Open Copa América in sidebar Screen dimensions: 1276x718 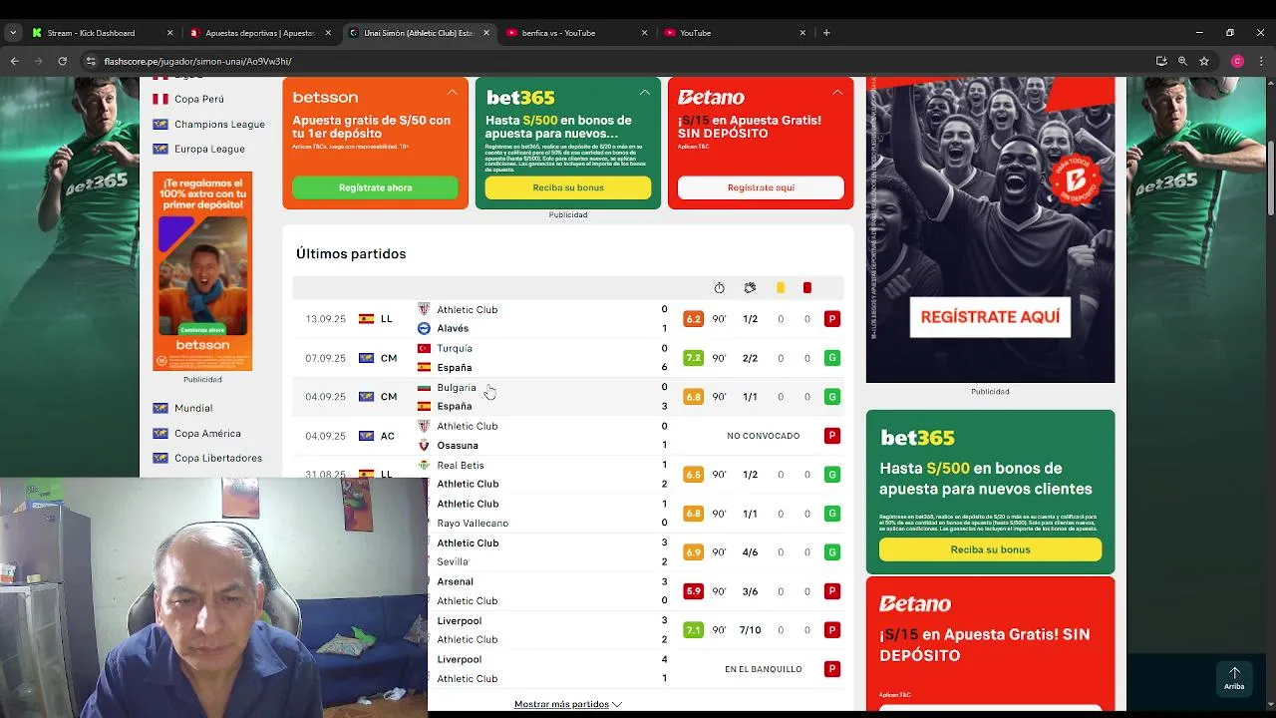click(x=207, y=433)
